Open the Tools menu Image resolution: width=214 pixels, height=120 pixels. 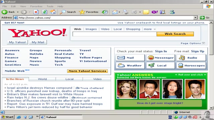[50, 6]
